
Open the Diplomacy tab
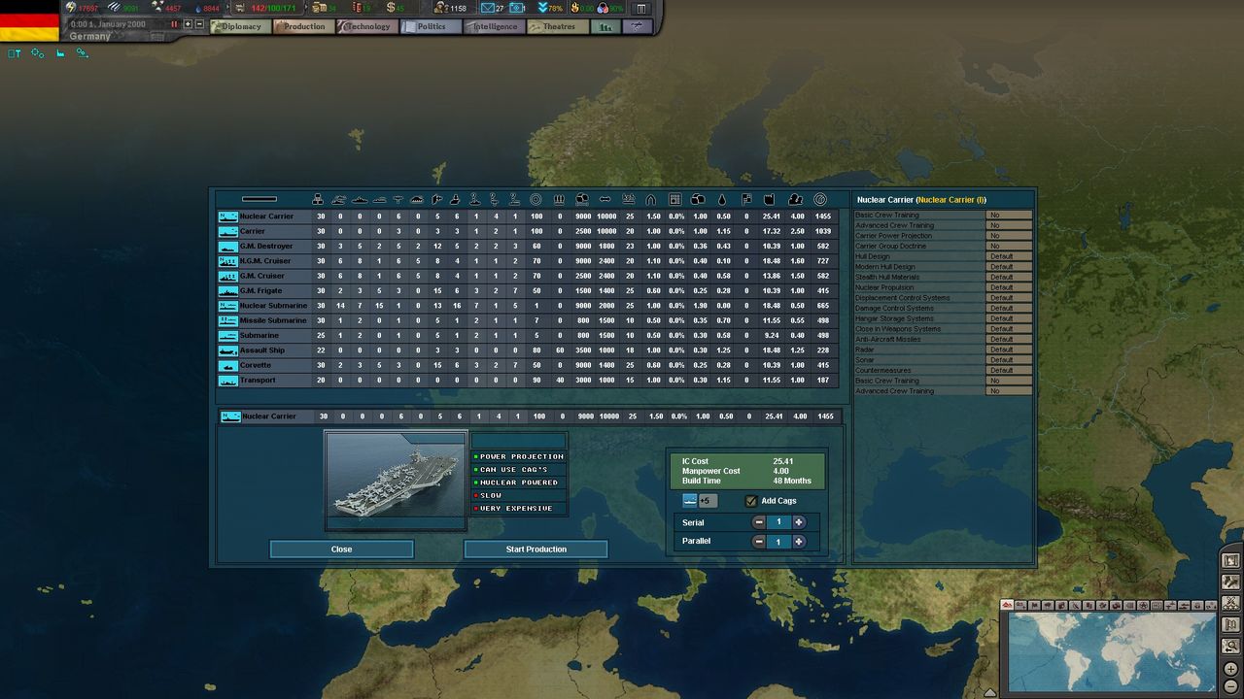240,26
